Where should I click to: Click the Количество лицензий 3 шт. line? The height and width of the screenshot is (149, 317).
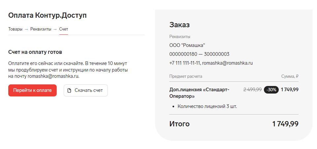click(207, 106)
